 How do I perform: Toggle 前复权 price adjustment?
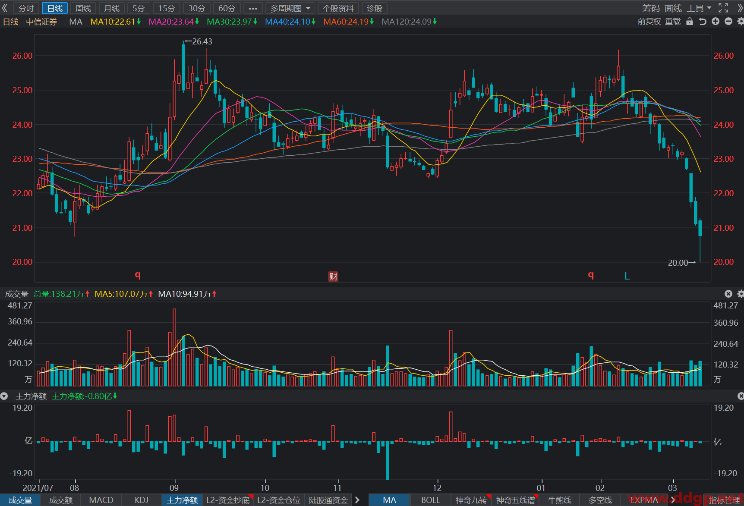coord(649,22)
